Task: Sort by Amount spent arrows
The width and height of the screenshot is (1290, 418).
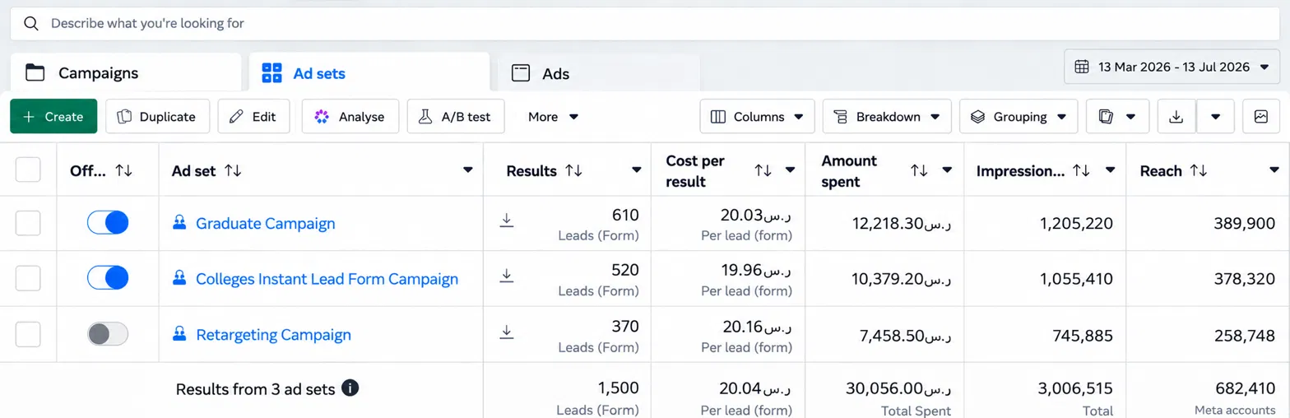Action: click(x=918, y=170)
